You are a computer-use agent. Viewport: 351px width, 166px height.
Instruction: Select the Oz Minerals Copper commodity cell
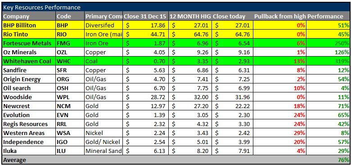pos(103,52)
